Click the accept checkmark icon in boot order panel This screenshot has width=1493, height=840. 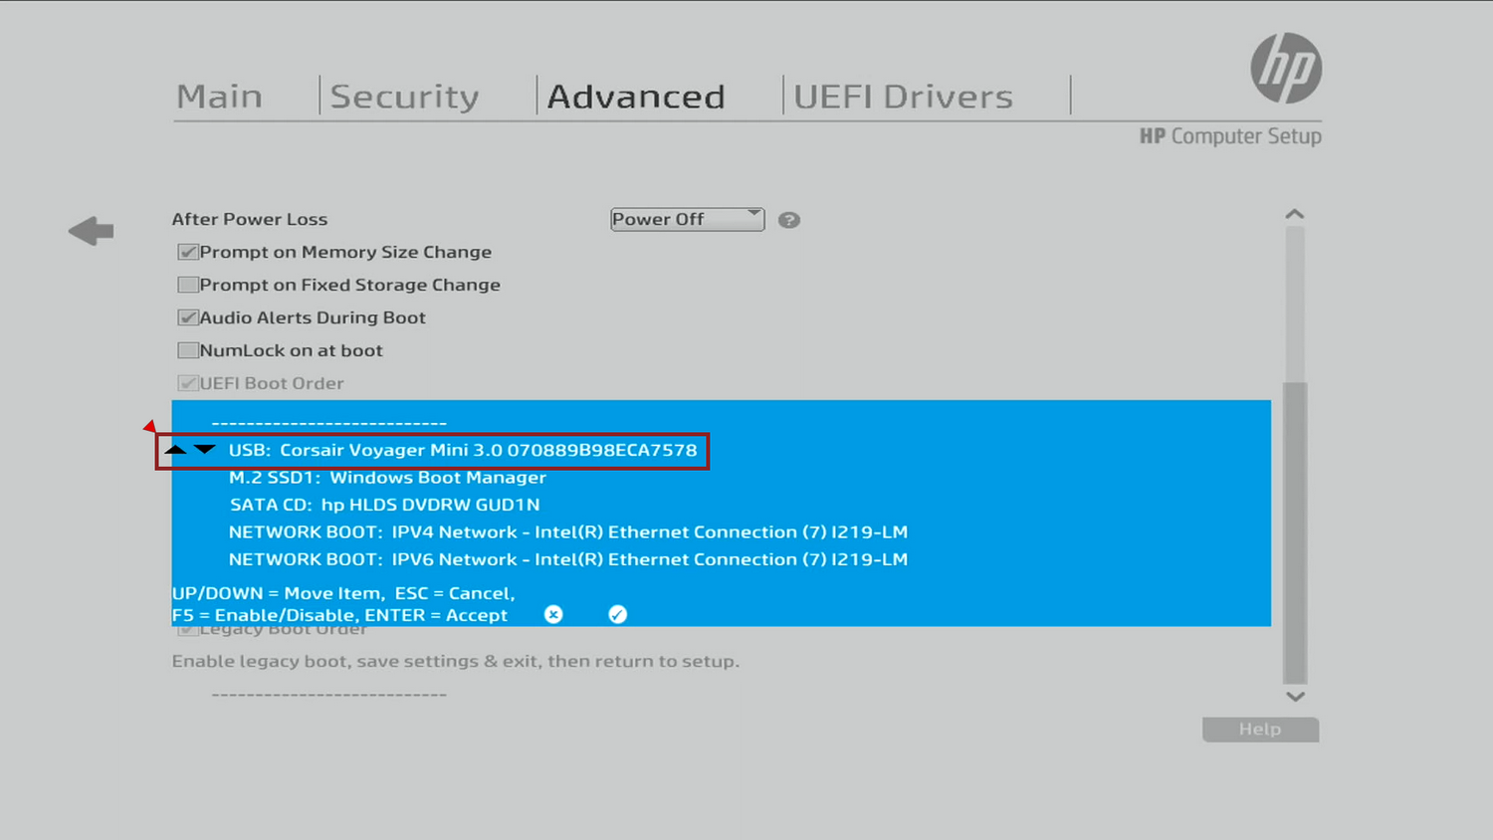pyautogui.click(x=617, y=614)
